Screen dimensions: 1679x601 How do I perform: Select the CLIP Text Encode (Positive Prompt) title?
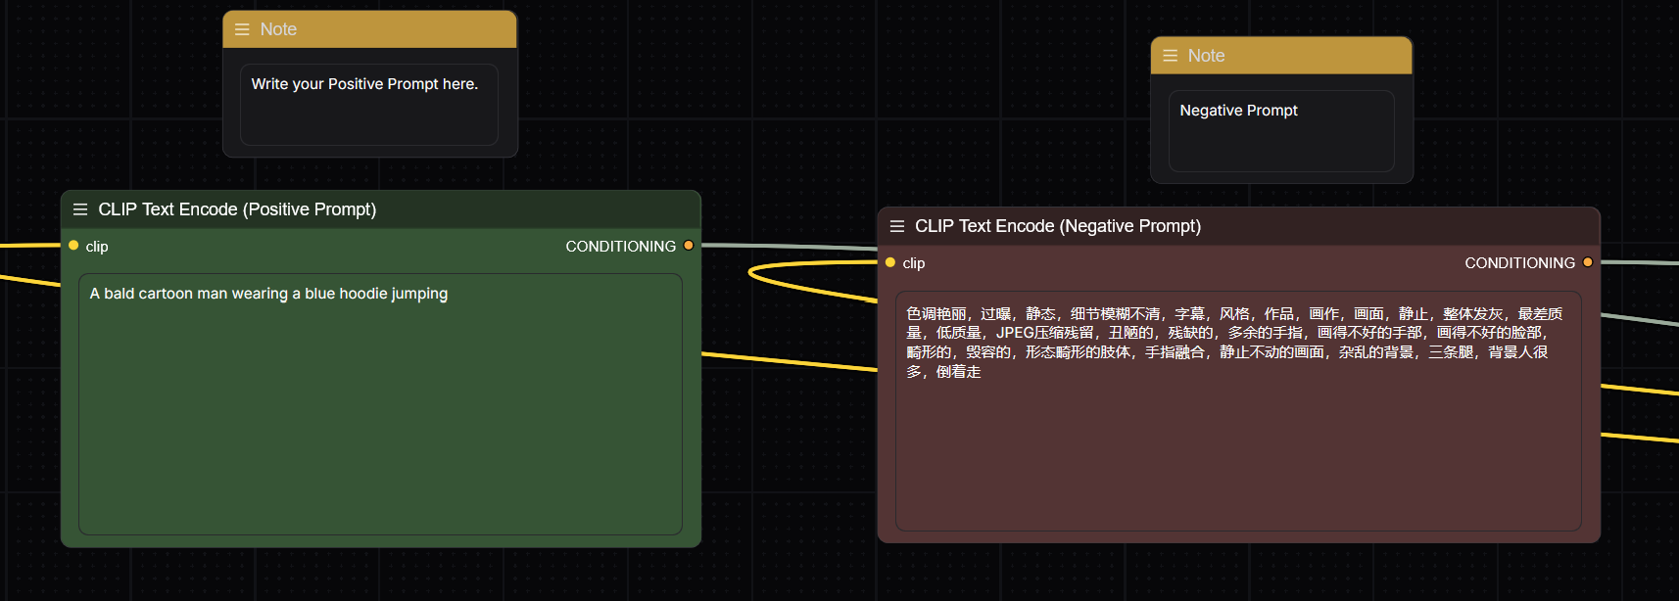(x=237, y=209)
